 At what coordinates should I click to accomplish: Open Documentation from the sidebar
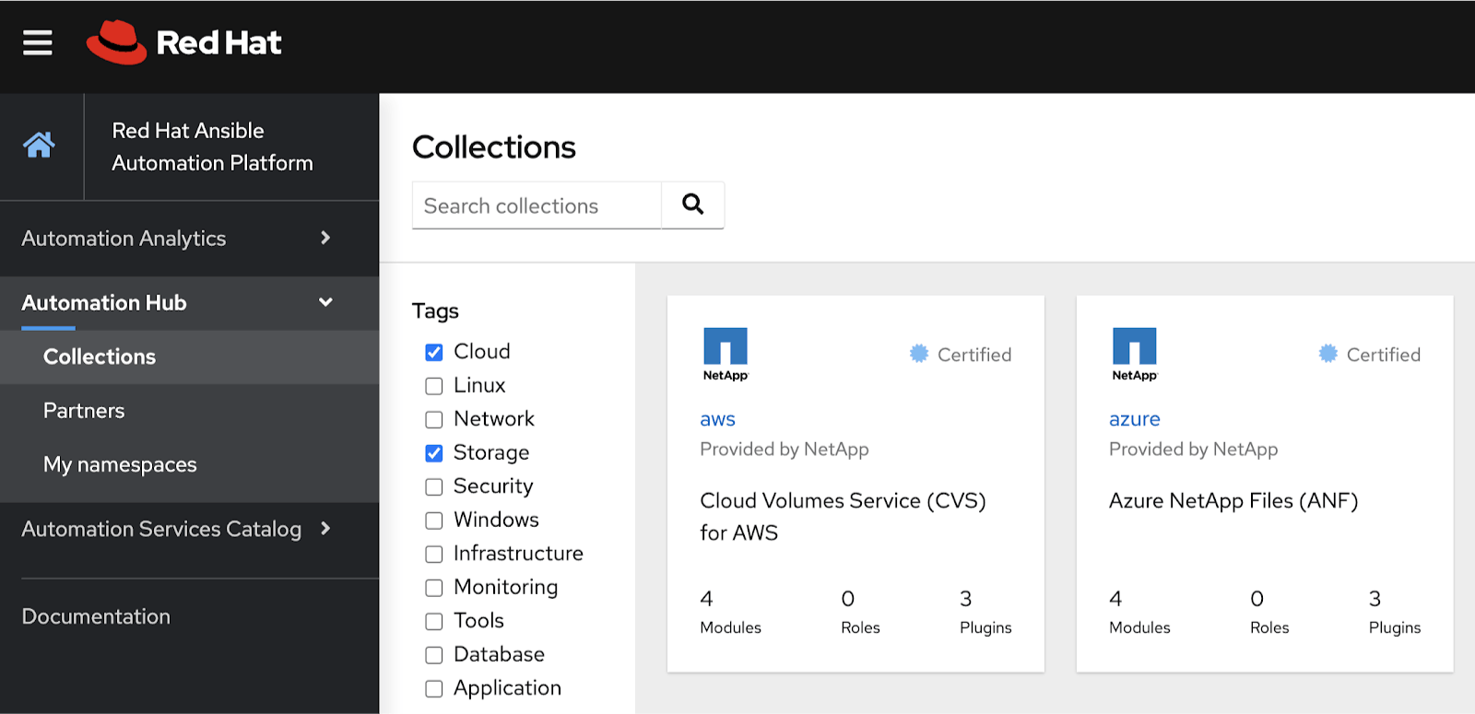tap(96, 616)
